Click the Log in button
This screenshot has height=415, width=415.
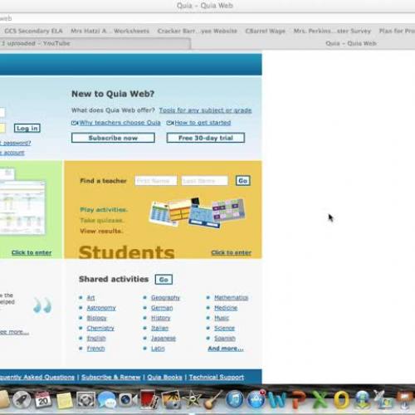[x=27, y=128]
